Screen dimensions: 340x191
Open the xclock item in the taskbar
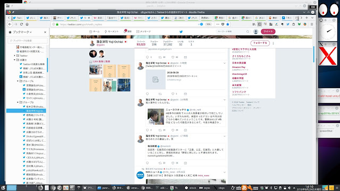(x=191, y=188)
